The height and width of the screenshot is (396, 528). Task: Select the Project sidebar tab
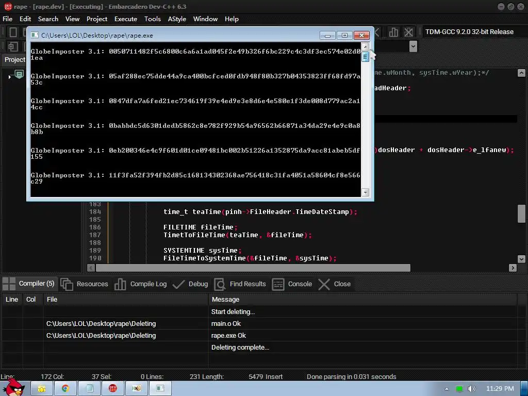click(14, 60)
